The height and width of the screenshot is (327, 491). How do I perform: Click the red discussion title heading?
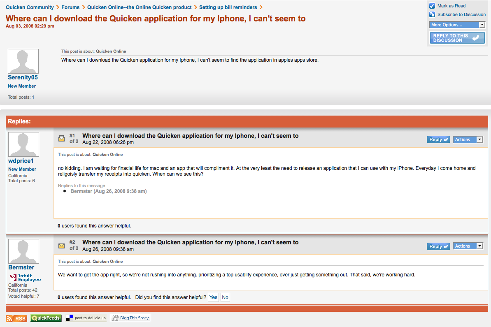156,19
